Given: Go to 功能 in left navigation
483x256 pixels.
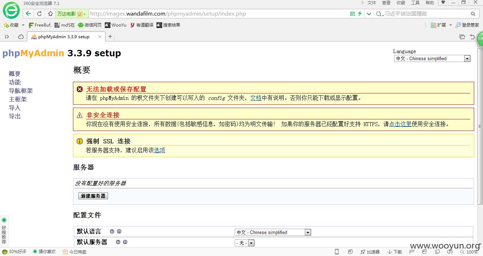Looking at the screenshot, I should click(x=15, y=82).
